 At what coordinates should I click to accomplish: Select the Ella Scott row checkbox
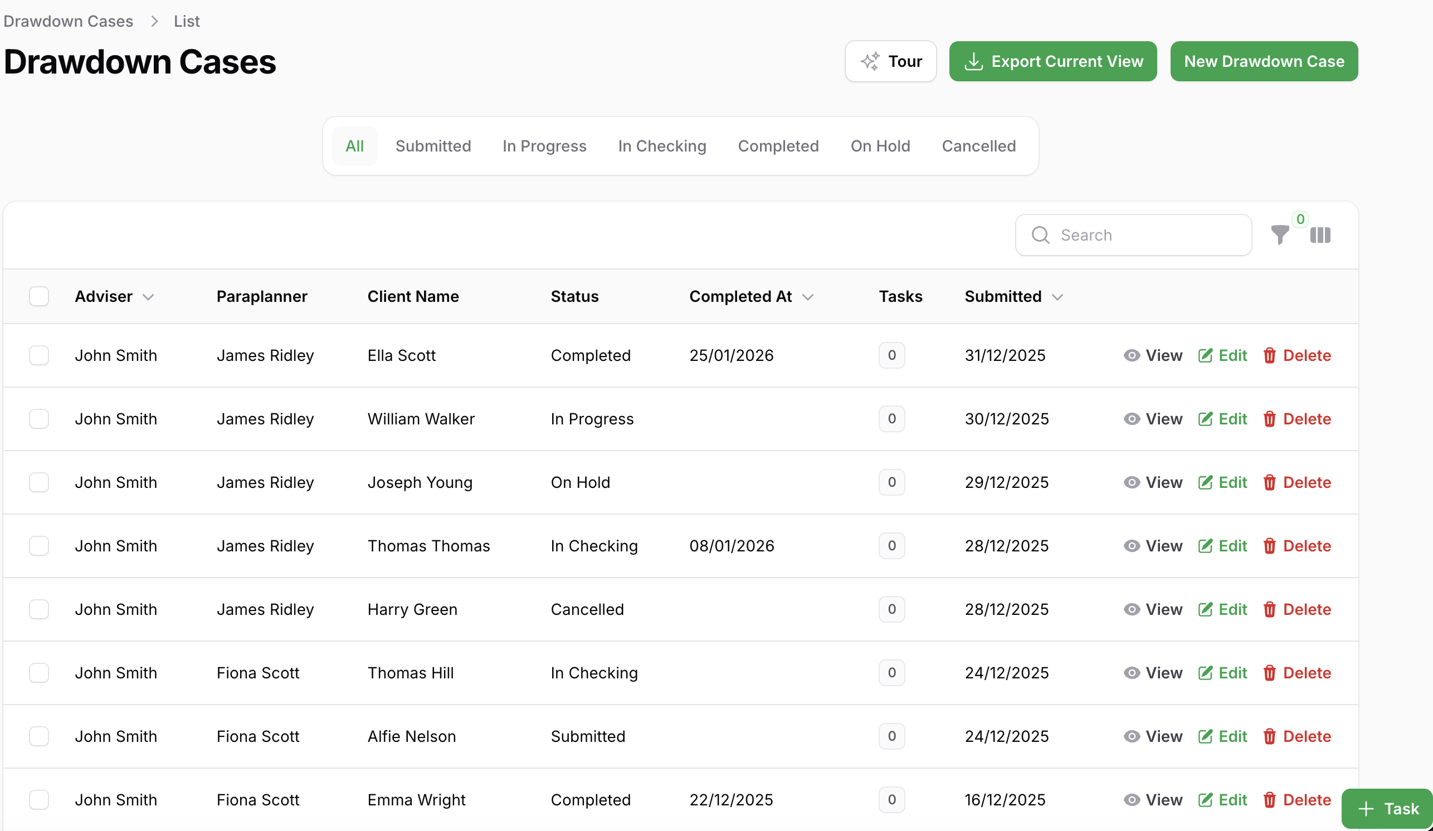[39, 355]
